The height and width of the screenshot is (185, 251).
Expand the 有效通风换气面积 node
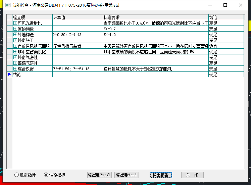(x=15, y=46)
